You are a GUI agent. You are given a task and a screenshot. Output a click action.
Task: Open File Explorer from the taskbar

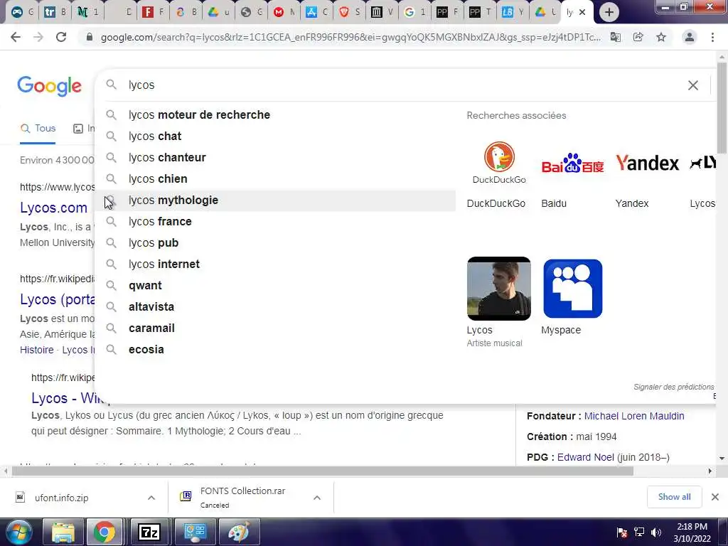pos(63,532)
